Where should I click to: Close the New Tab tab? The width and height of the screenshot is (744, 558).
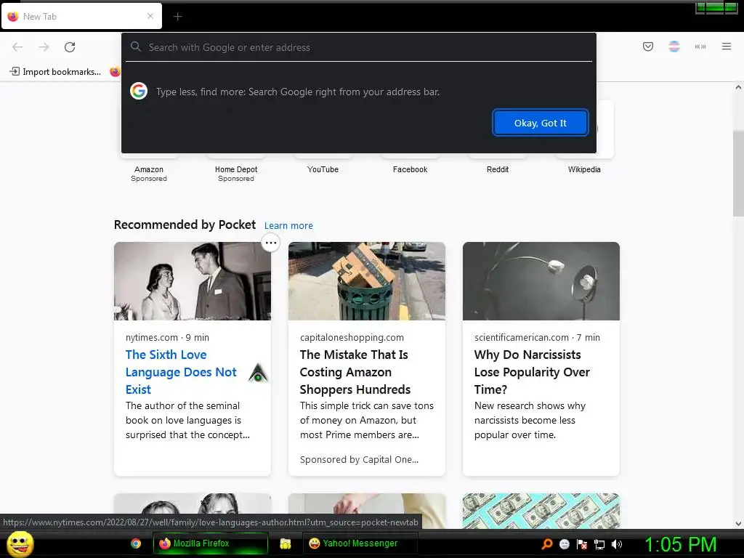(x=150, y=16)
